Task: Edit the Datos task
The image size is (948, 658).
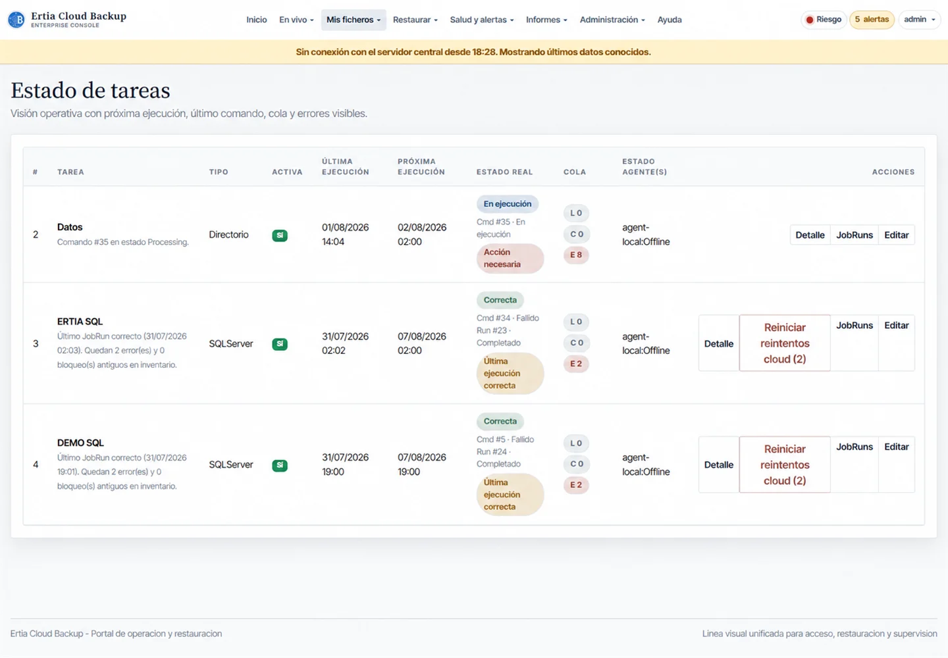Action: tap(897, 235)
